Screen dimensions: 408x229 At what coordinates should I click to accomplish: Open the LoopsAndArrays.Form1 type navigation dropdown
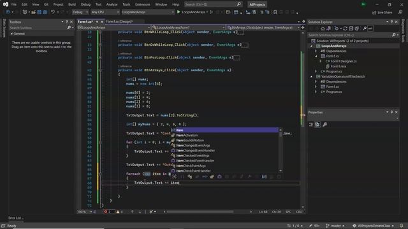[189, 27]
